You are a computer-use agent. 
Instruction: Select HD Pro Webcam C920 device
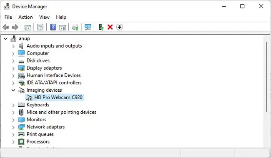pos(58,98)
